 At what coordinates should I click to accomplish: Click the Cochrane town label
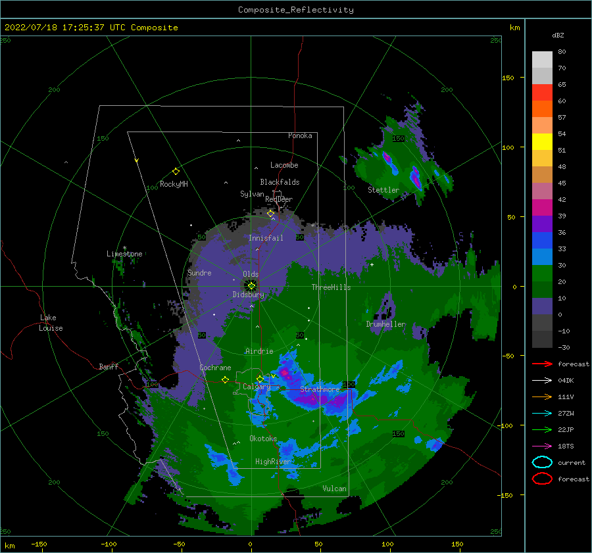215,368
